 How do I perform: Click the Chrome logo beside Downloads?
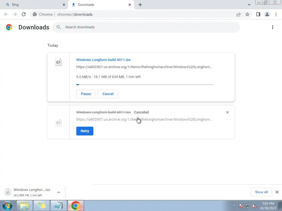coord(9,27)
